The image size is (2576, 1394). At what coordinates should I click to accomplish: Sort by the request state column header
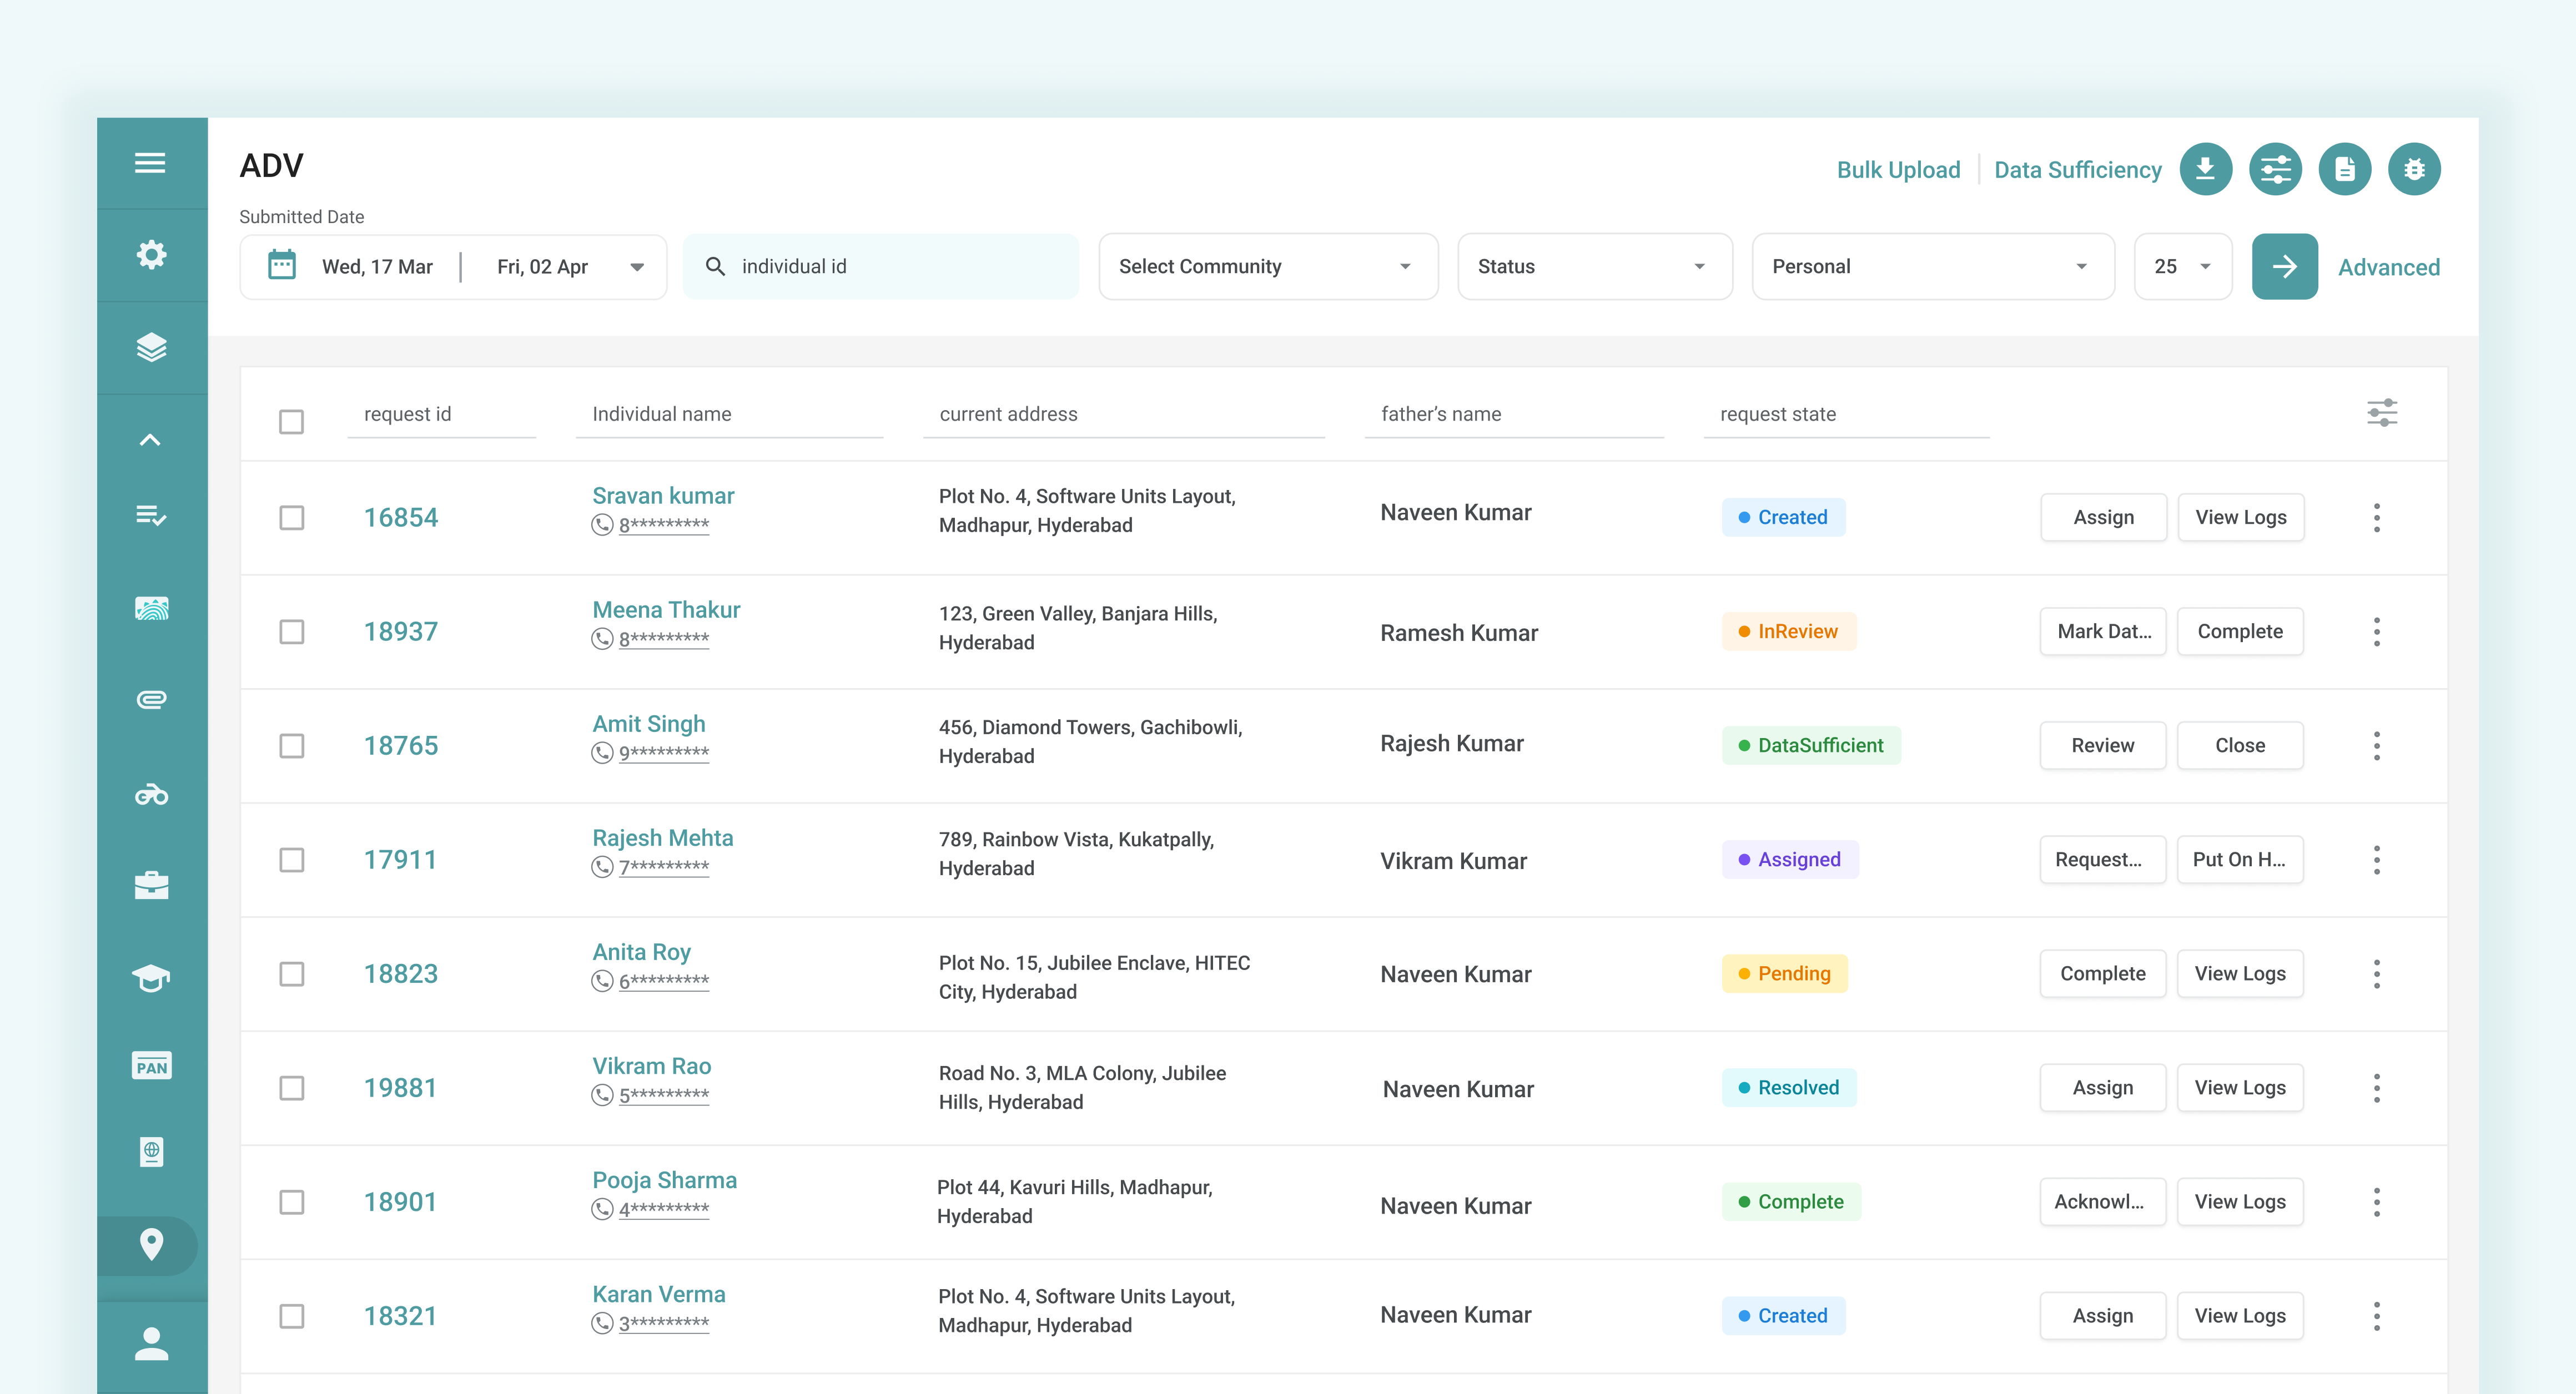point(1777,413)
